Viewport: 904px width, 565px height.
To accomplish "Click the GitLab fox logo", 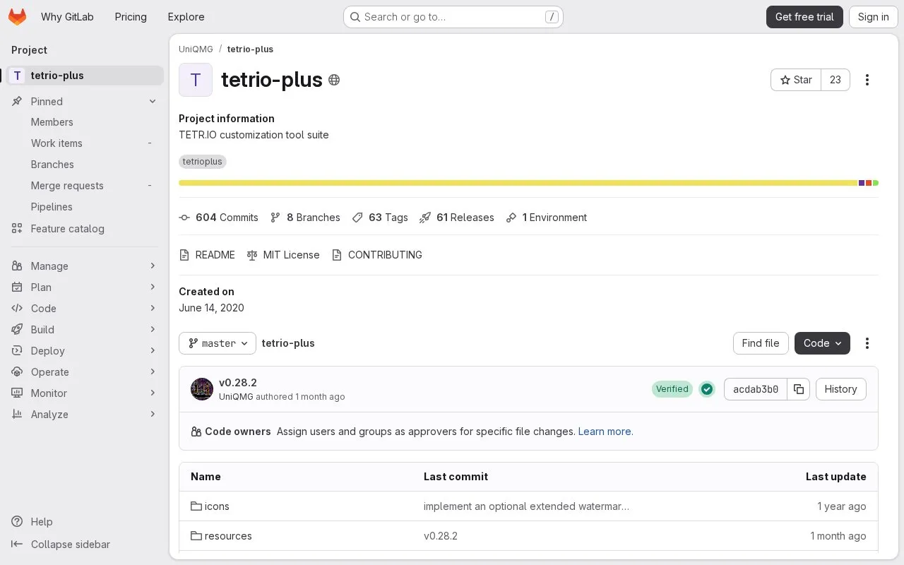I will [x=18, y=17].
